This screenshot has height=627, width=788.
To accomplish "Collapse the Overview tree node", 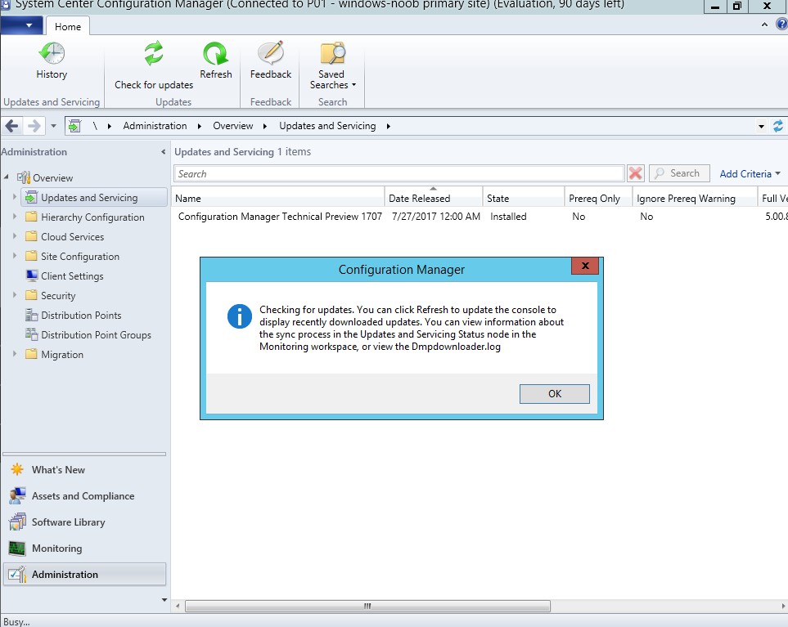I will tap(7, 177).
